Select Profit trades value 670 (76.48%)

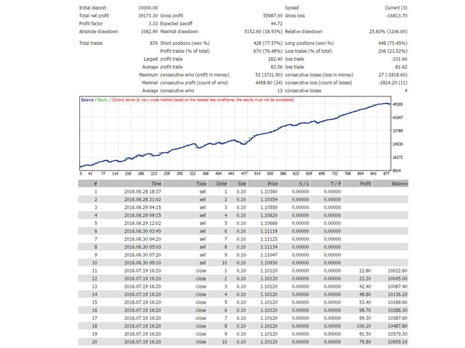pyautogui.click(x=268, y=51)
